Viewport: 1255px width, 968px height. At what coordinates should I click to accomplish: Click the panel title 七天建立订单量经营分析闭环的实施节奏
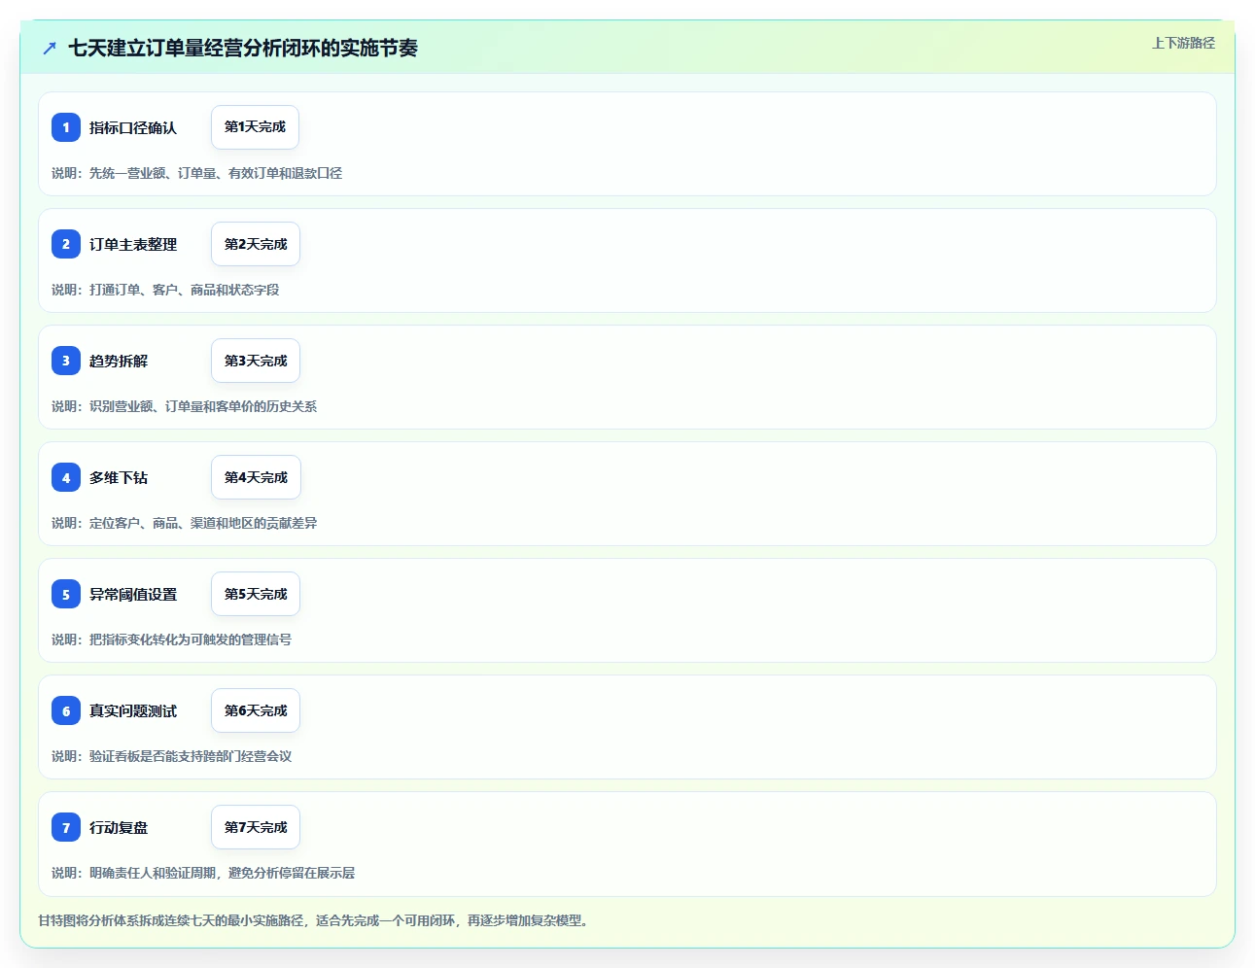[x=243, y=48]
